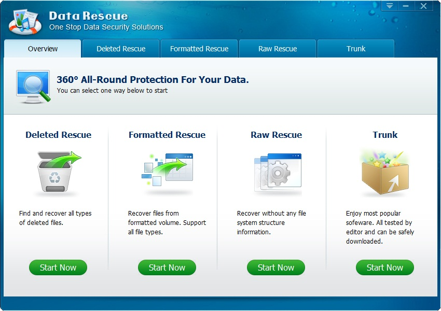Click Start Now for Formatted Rescue

167,267
